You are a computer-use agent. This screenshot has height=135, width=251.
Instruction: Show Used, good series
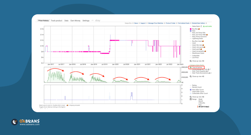pos(196,49)
